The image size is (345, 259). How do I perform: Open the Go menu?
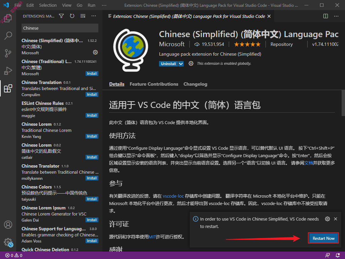pyautogui.click(x=80, y=5)
